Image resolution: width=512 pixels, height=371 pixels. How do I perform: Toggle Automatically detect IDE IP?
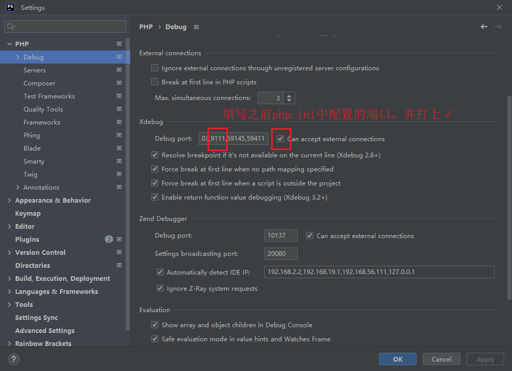tap(160, 272)
